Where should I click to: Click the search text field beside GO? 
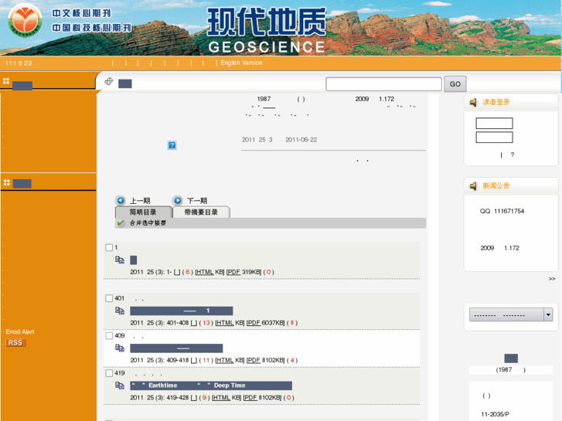(383, 84)
